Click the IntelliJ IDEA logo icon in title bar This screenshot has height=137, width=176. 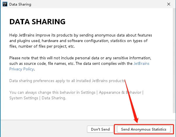(5, 4)
